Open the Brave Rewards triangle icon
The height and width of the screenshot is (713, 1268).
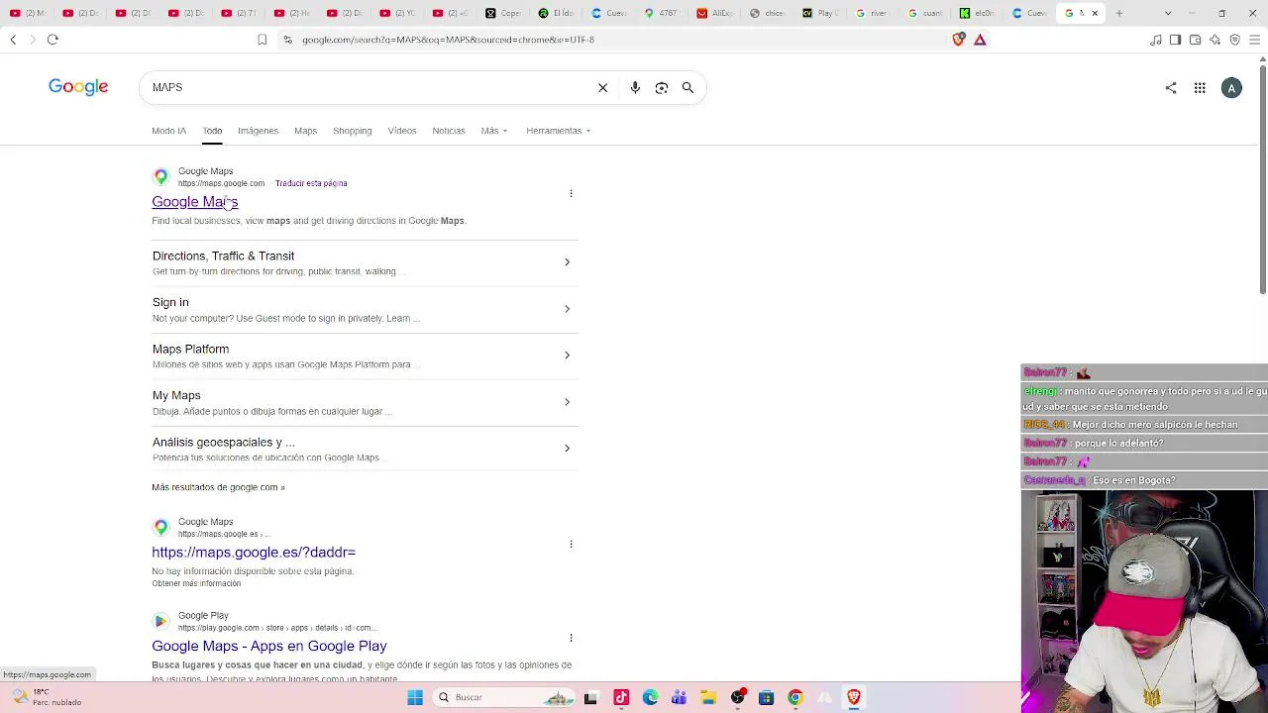coord(980,40)
